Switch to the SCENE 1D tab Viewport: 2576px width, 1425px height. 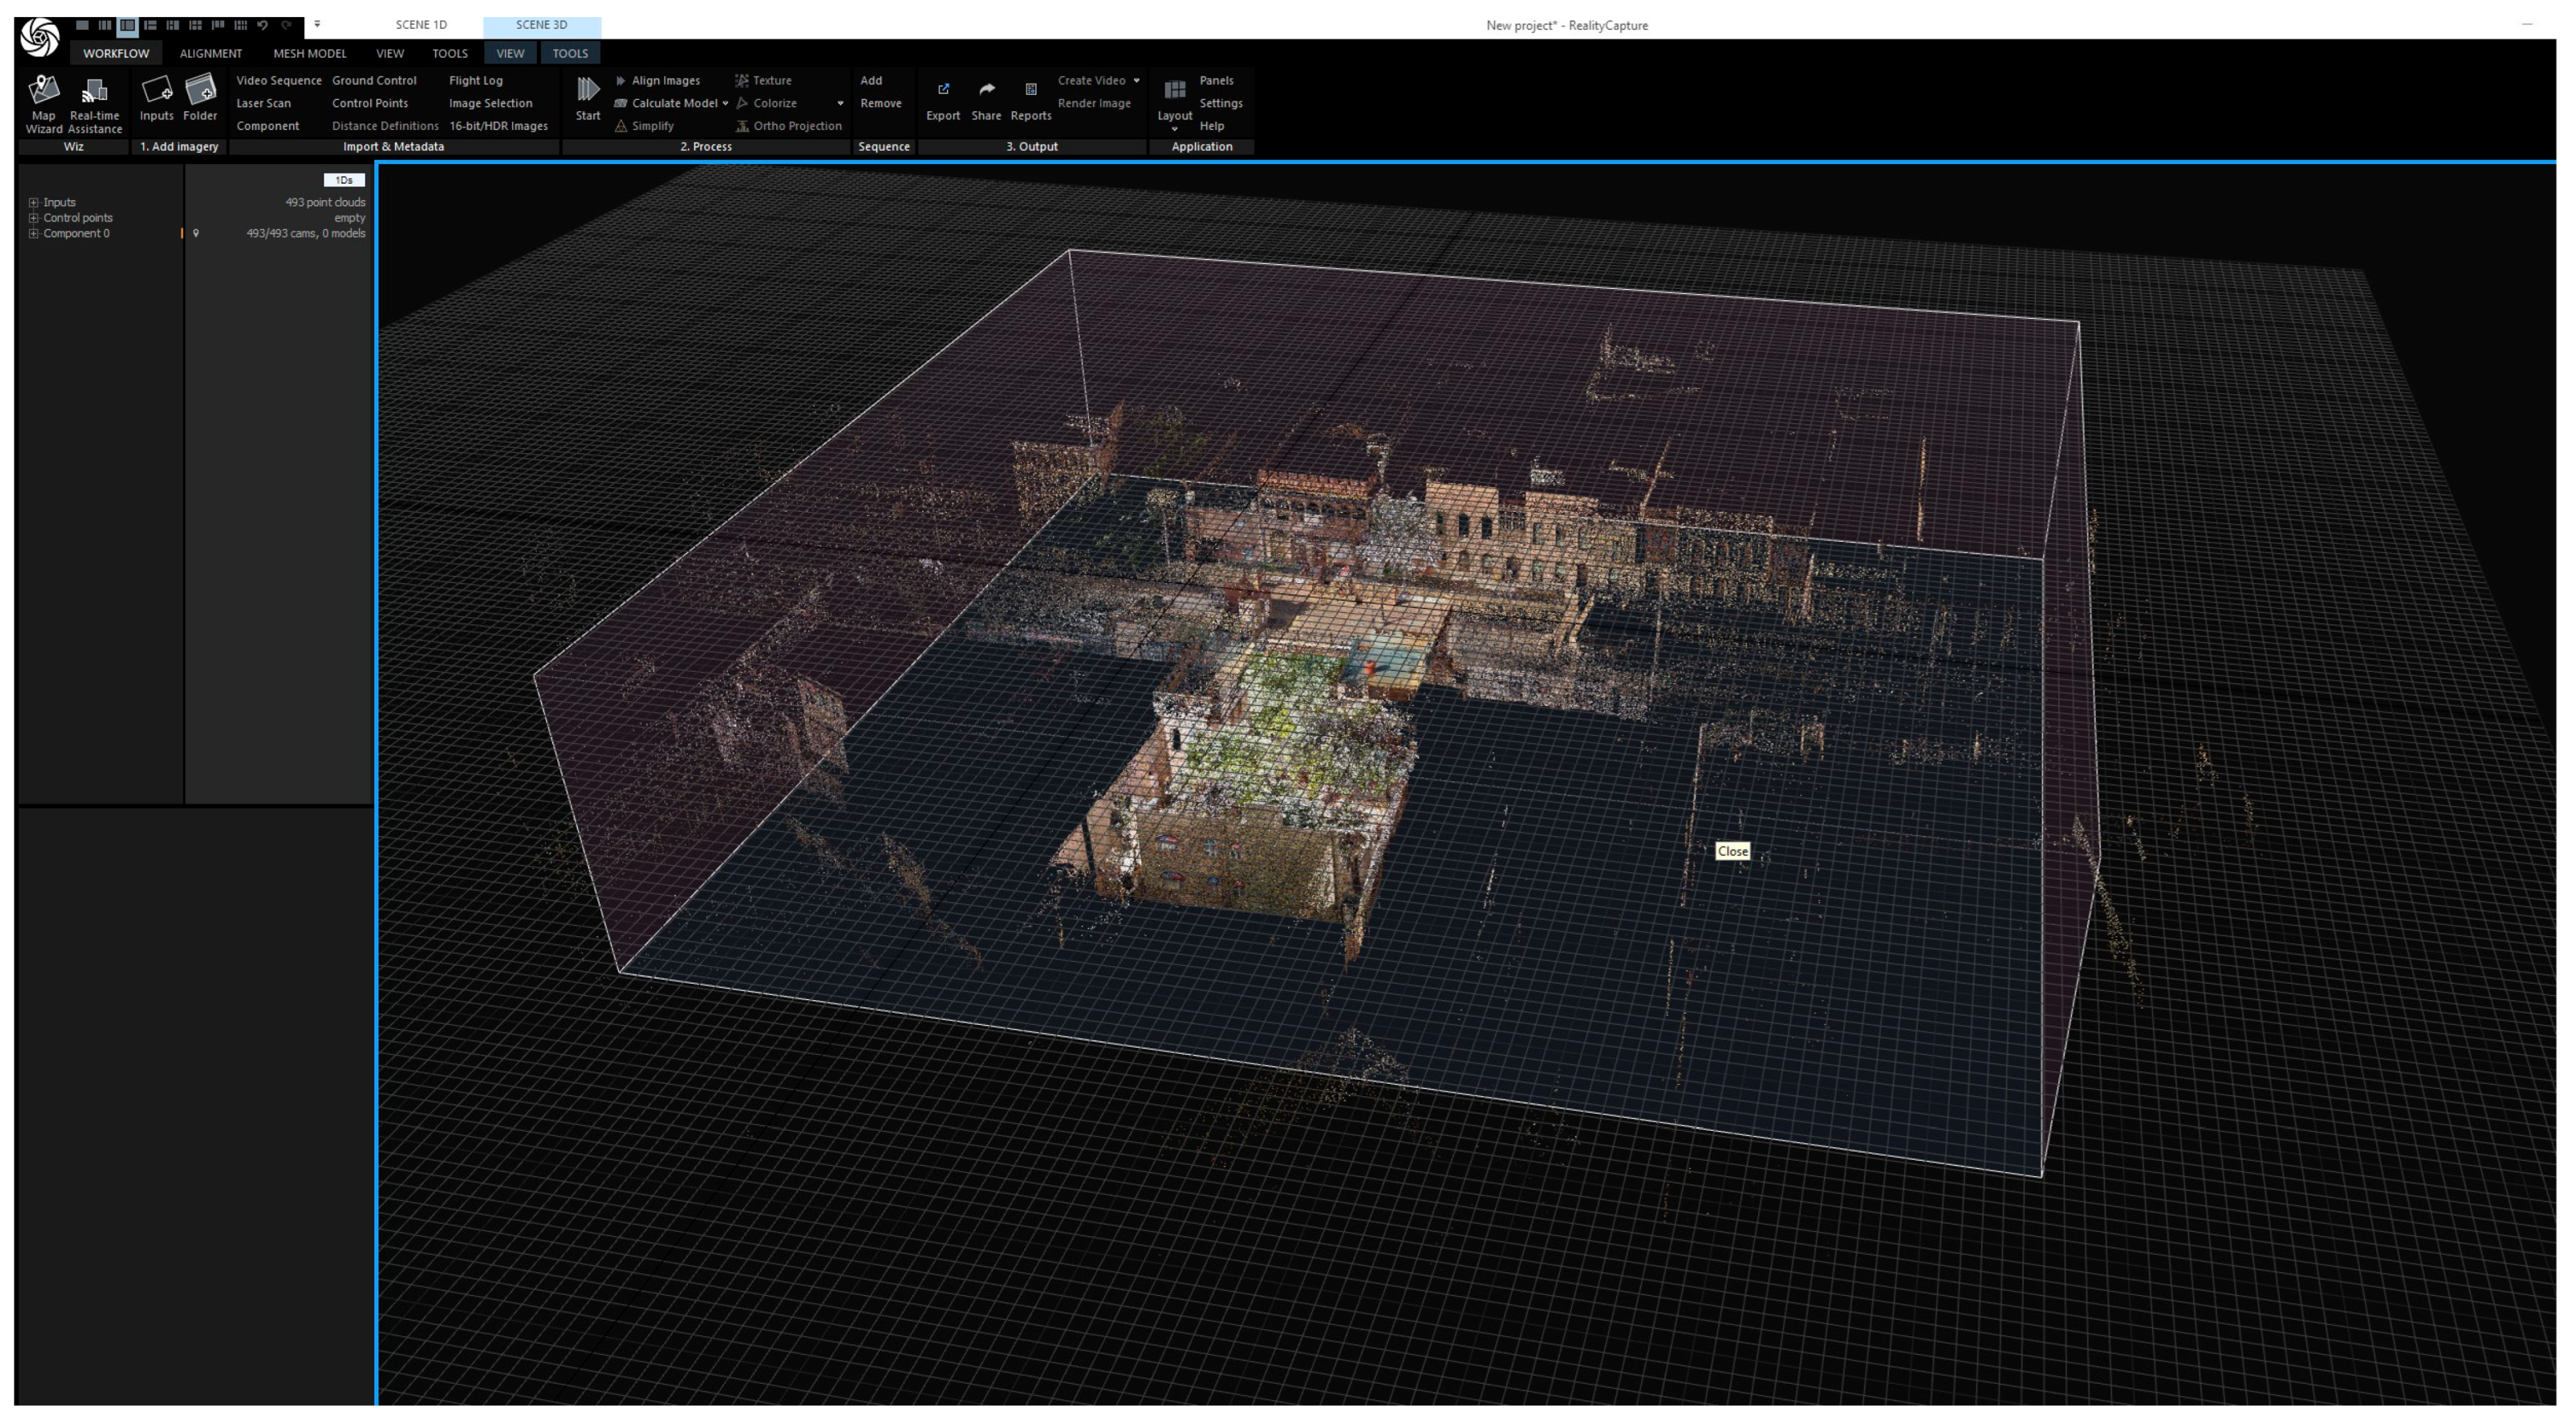(420, 25)
